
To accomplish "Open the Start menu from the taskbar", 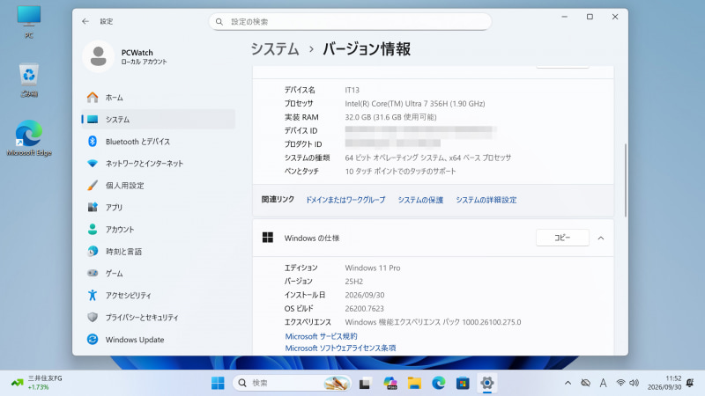I will point(218,383).
